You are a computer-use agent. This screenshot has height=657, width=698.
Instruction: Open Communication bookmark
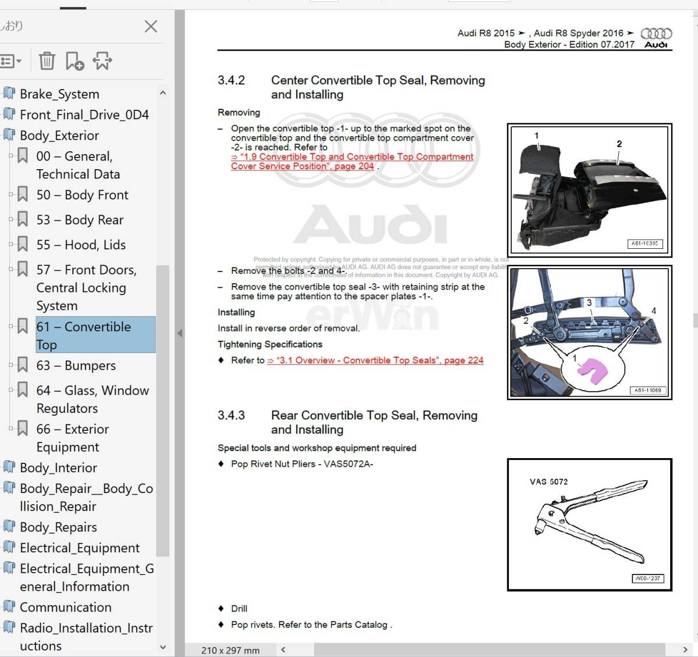66,607
